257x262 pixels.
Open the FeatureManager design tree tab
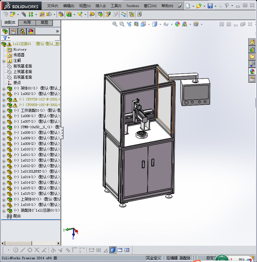[5, 31]
